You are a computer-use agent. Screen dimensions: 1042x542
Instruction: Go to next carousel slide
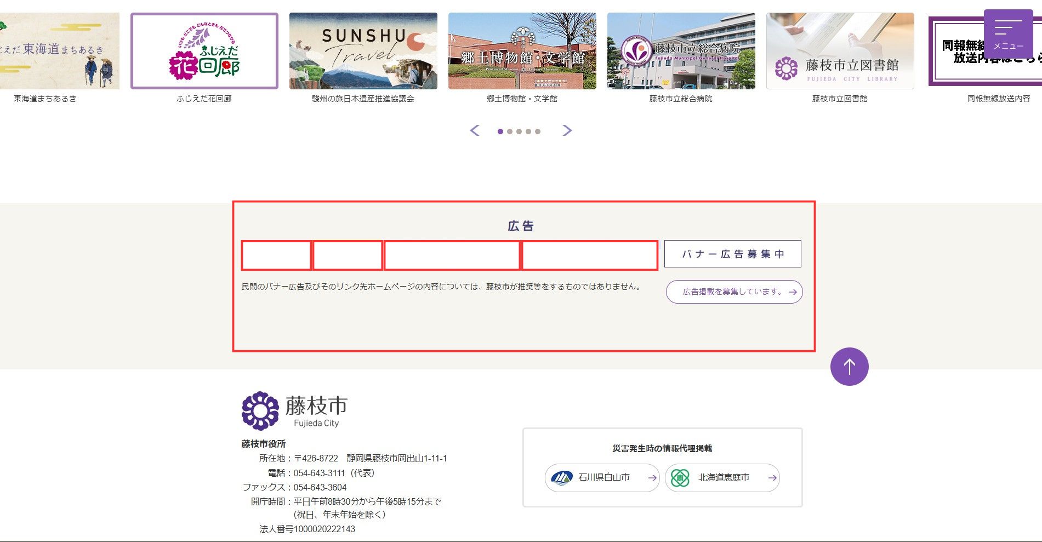pos(567,130)
